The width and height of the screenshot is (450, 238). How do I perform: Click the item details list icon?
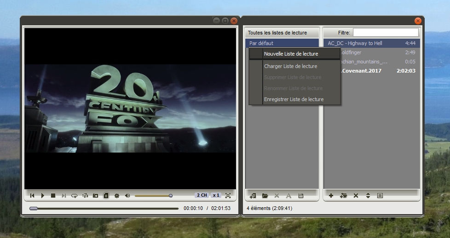(x=380, y=196)
